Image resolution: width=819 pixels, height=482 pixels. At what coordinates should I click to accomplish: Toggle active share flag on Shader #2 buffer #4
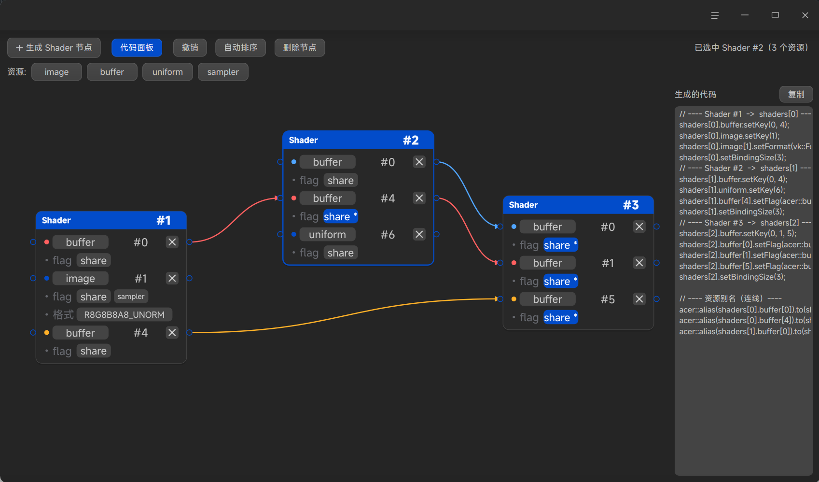pos(341,216)
